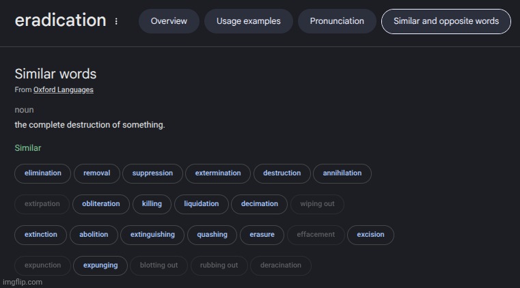Click the 'destruction' word chip
The width and height of the screenshot is (520, 288).
pos(282,173)
